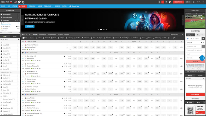Viewport: 206px width, 116px height.
Task: Collapse the left sidebar block
Action: 10,10
